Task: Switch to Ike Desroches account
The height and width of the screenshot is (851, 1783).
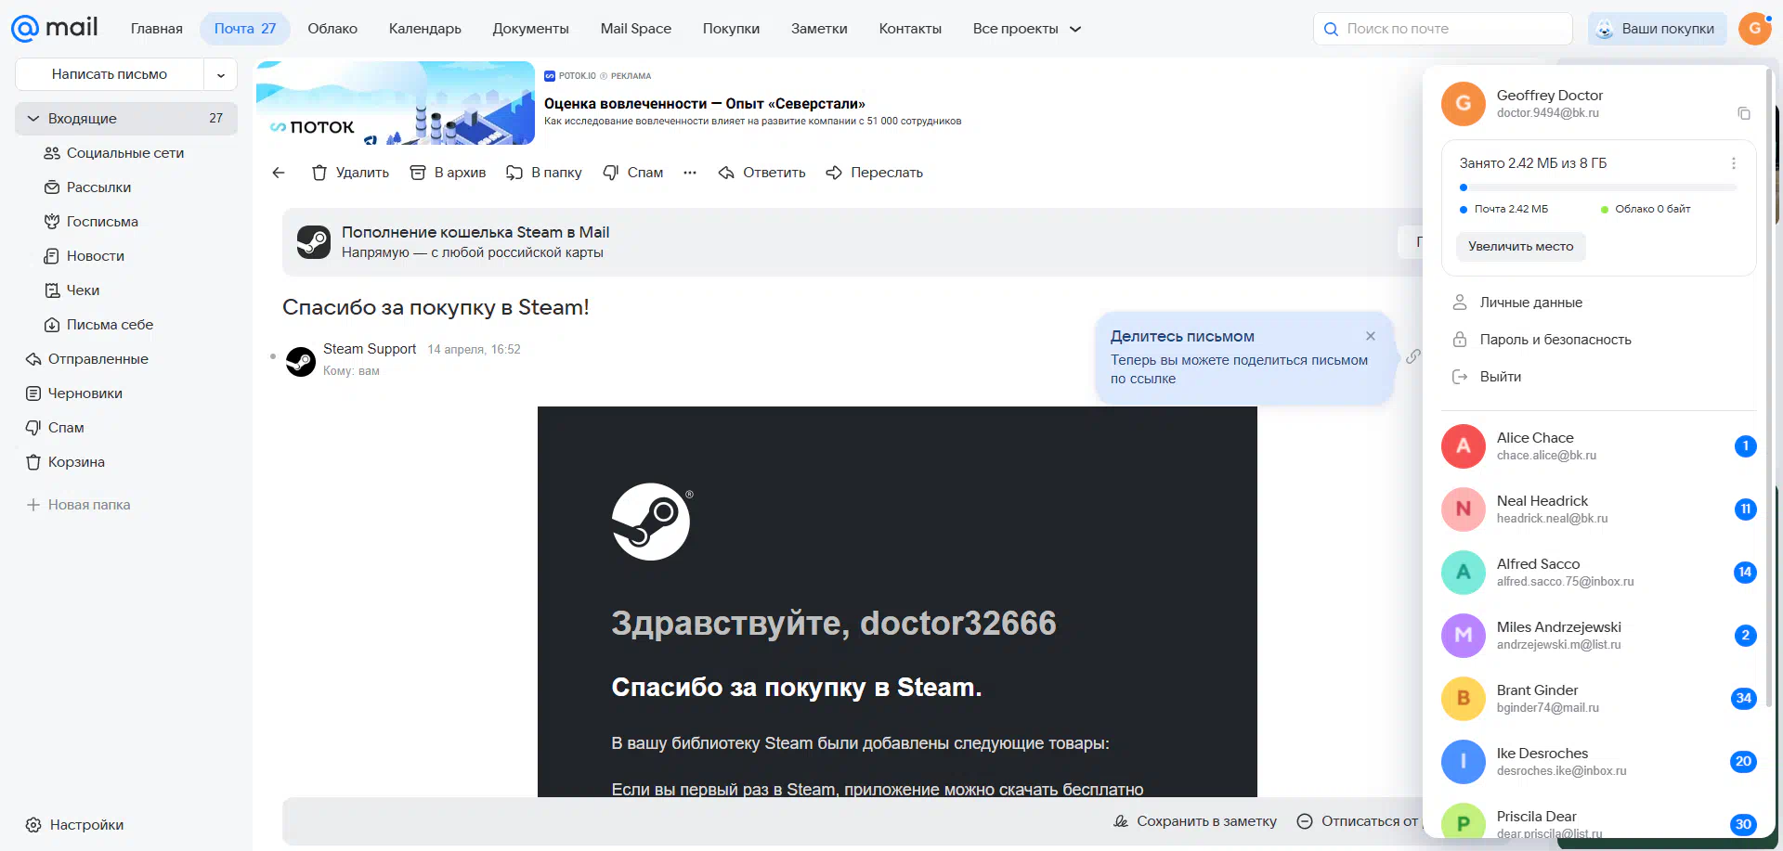Action: click(1598, 761)
